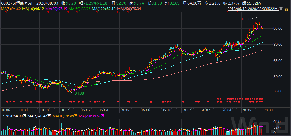
Task: Click the 18.06 time axis label
Action: coord(5,110)
